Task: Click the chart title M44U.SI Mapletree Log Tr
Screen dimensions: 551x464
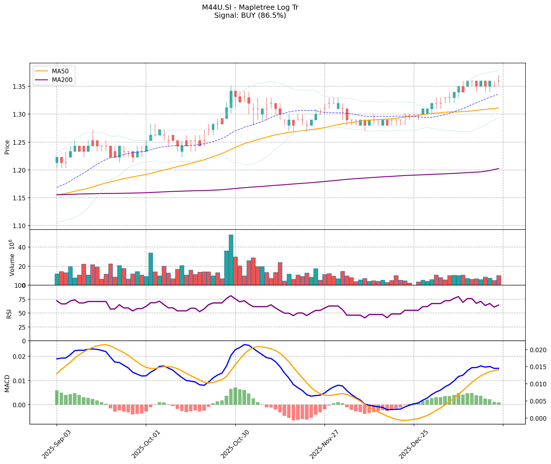Action: click(x=250, y=7)
